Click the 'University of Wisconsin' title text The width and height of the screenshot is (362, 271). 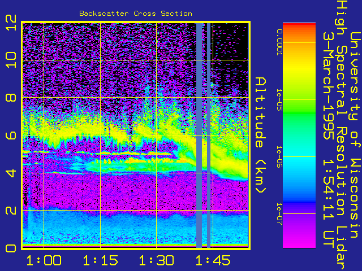point(355,135)
